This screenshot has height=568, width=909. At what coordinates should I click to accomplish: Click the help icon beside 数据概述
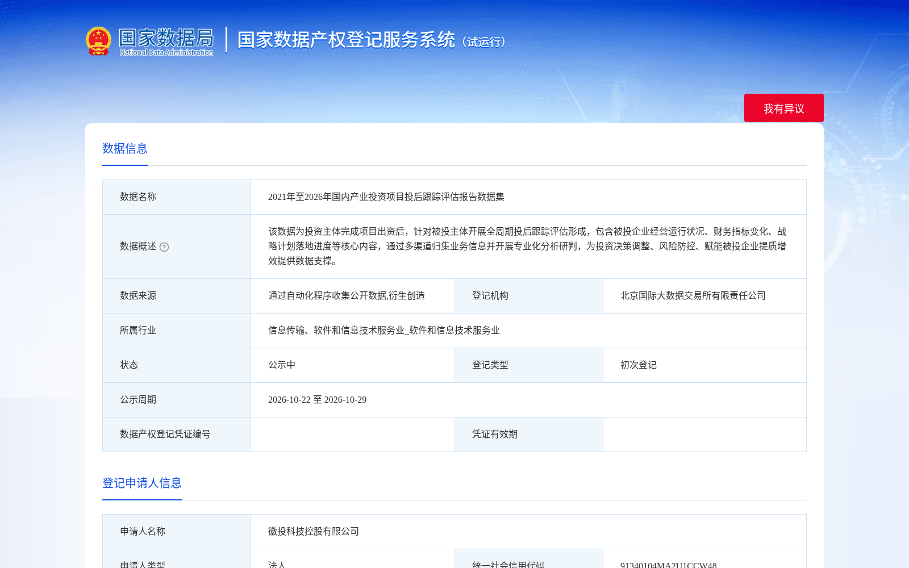point(164,247)
